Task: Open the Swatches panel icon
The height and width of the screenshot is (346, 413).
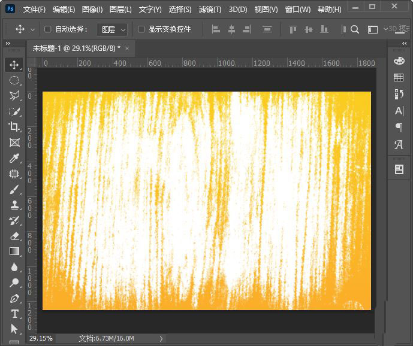Action: (399, 77)
